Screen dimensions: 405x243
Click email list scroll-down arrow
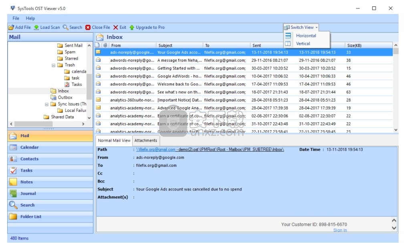396,130
